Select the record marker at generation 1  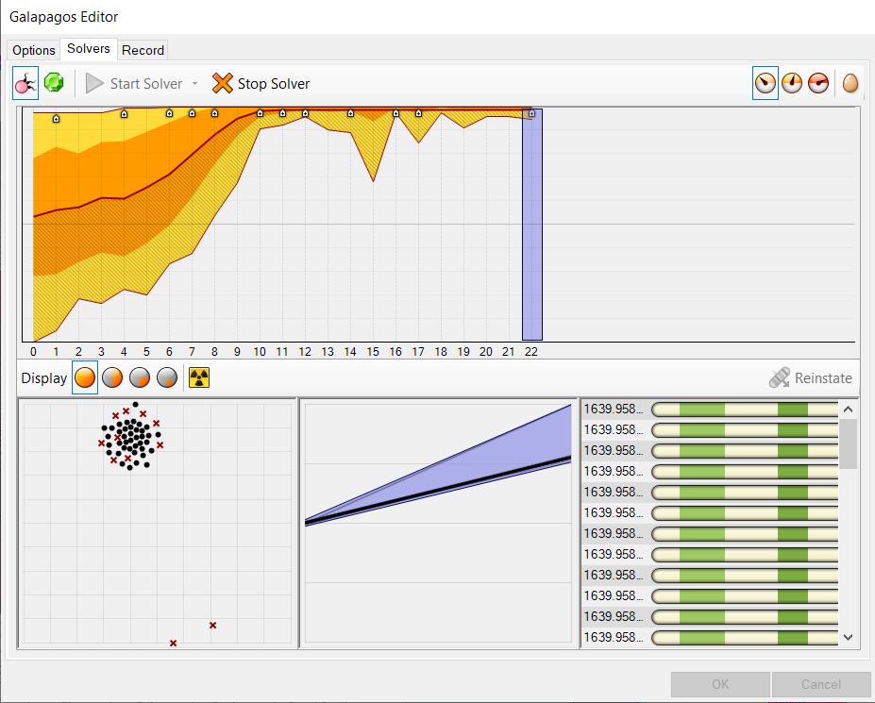(x=56, y=119)
